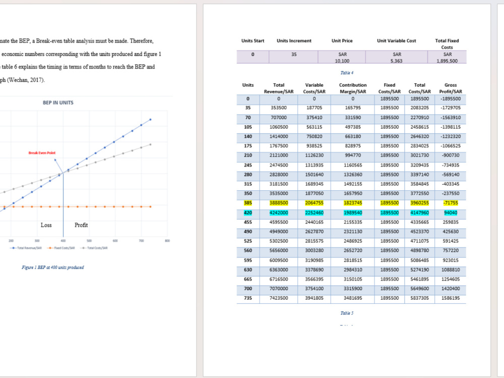
Task: Select the cyan-highlighted units cell 420
Action: point(248,213)
